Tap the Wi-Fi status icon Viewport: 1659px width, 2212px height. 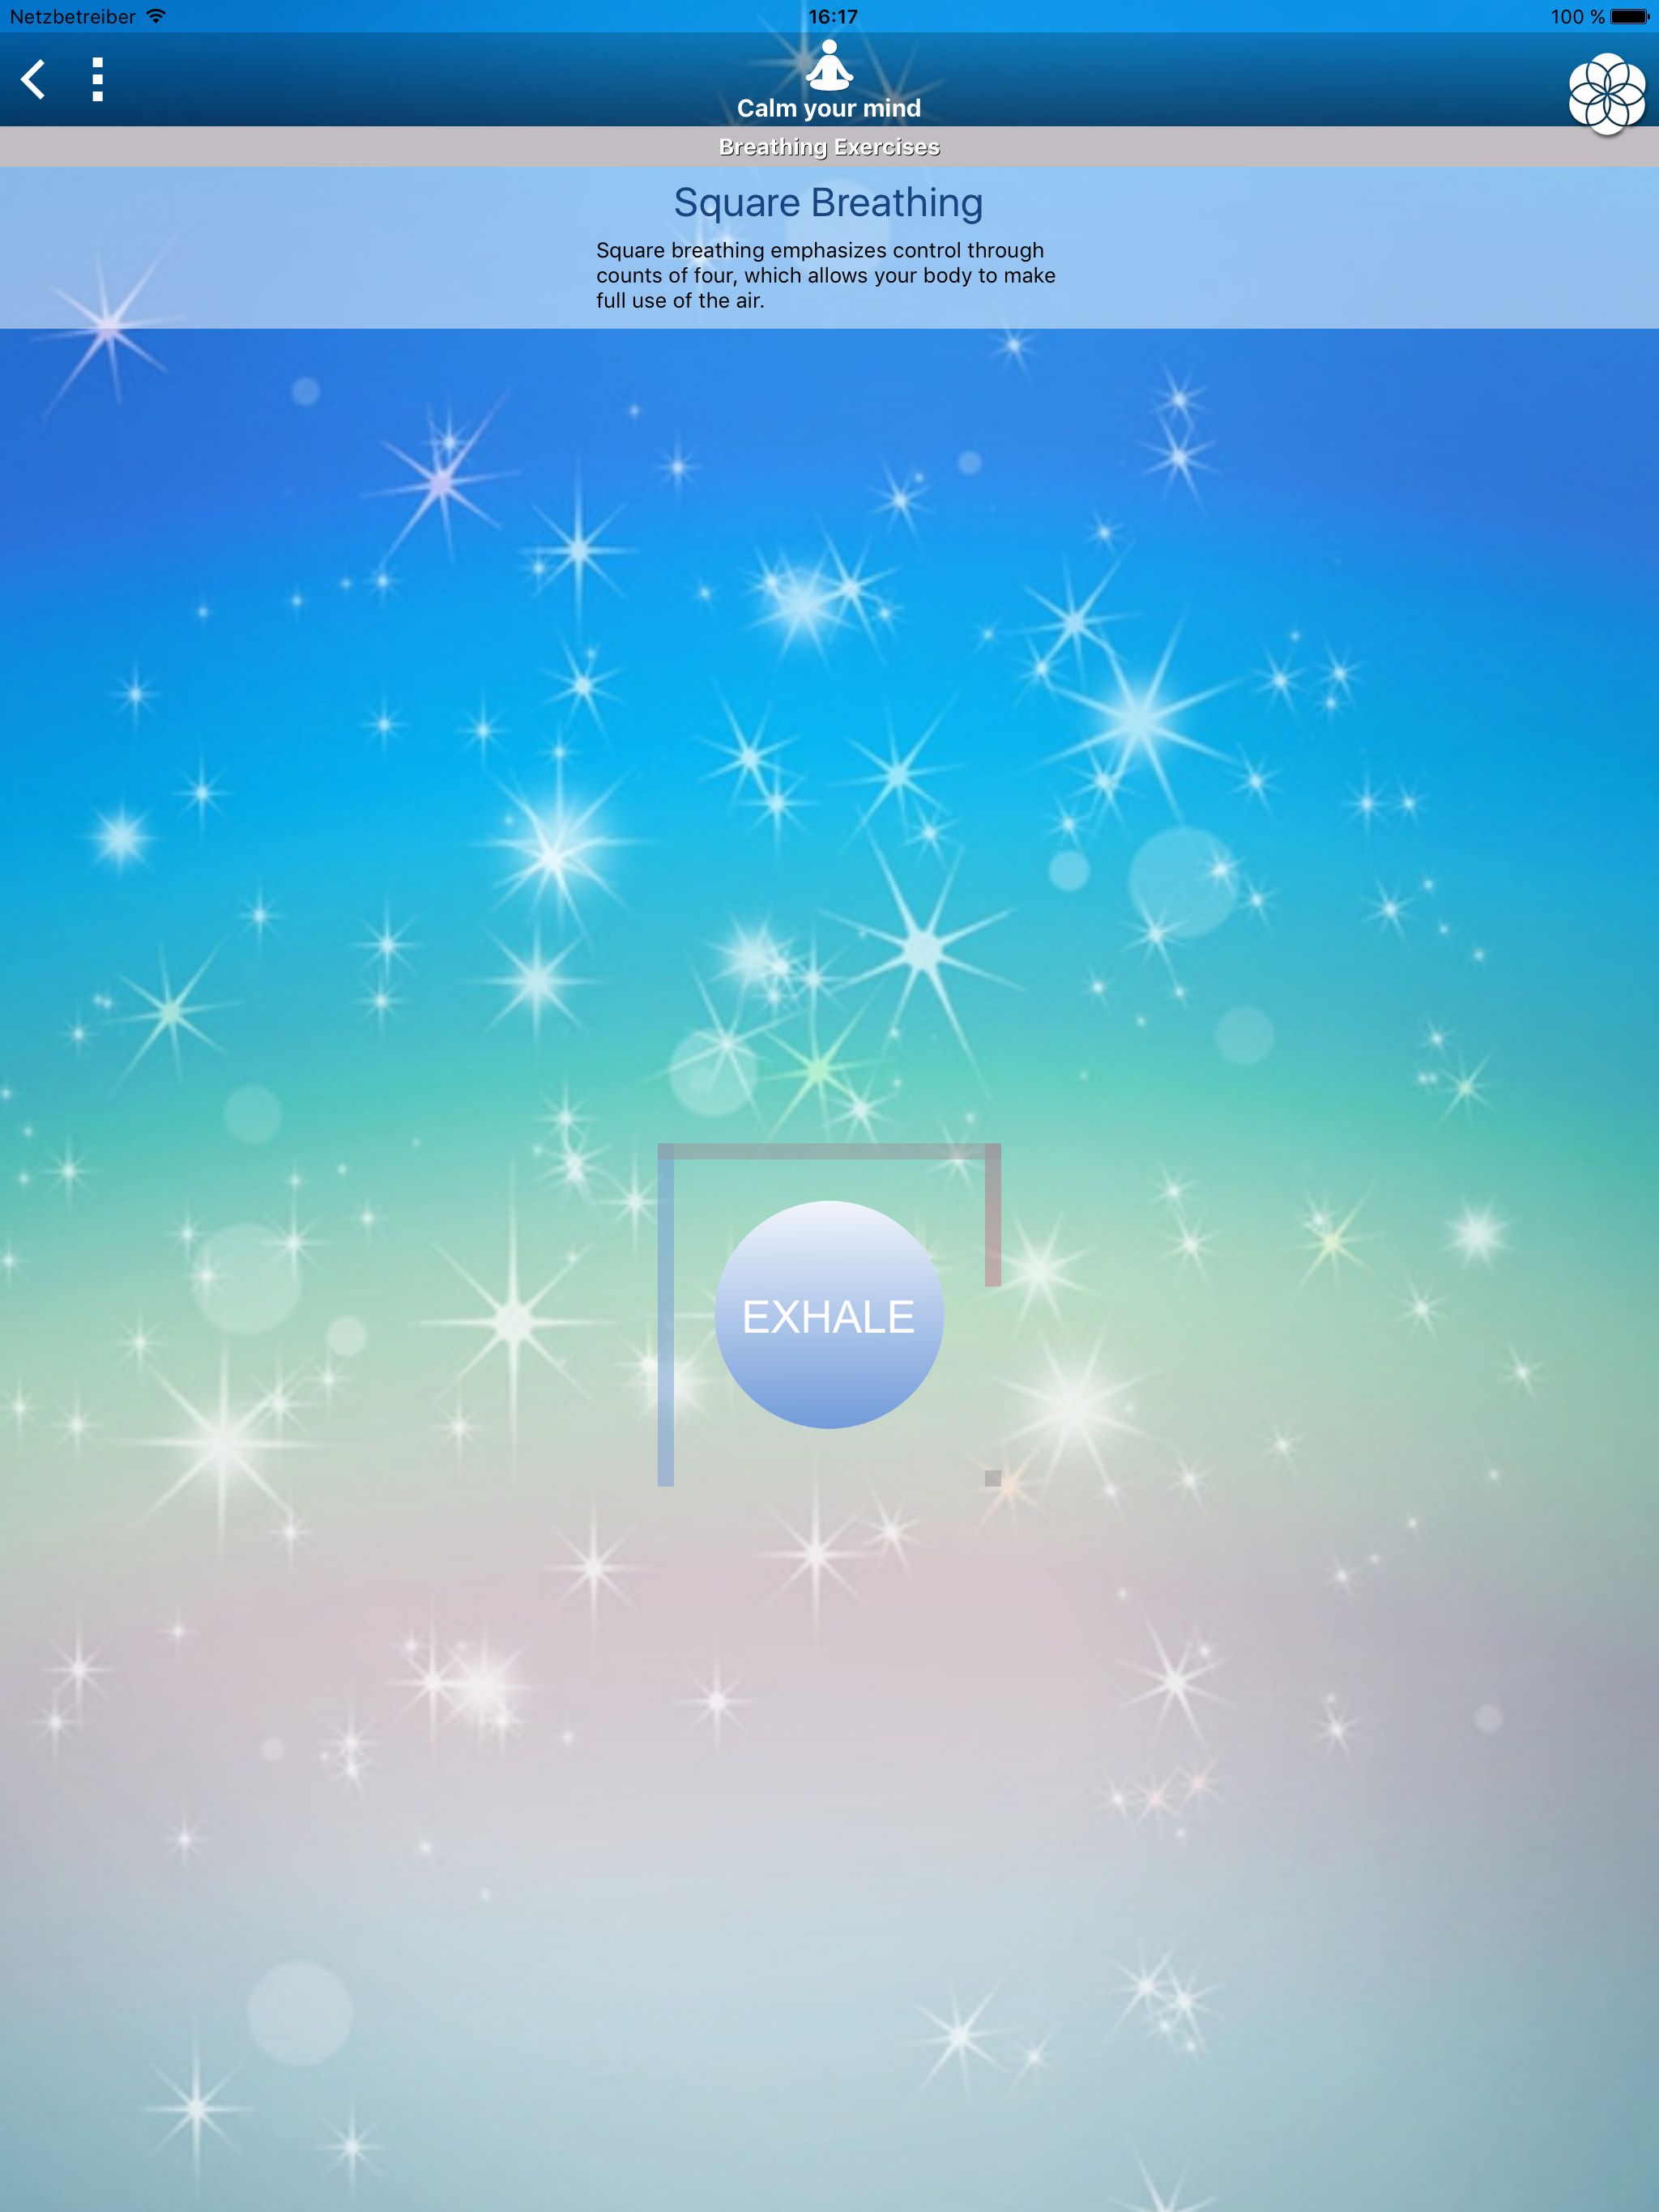click(156, 16)
